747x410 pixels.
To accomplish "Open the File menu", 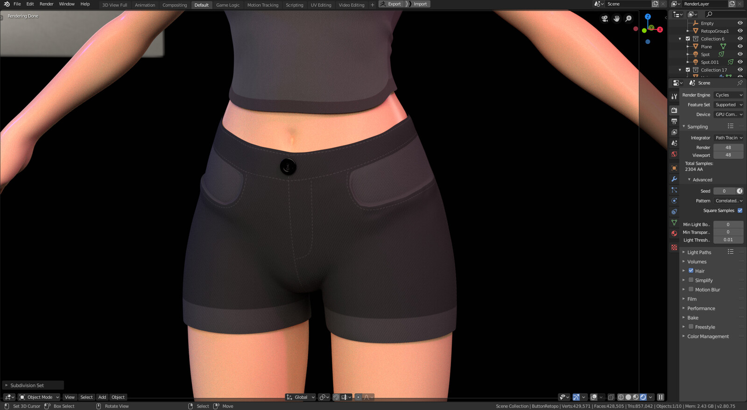I will tap(17, 4).
